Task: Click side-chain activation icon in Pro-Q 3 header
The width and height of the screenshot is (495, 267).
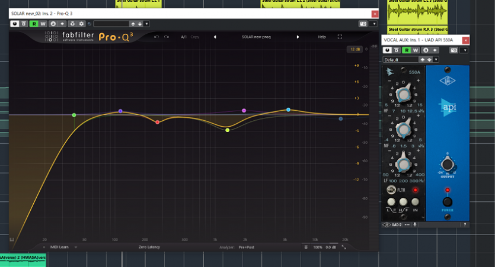Action: tap(72, 24)
